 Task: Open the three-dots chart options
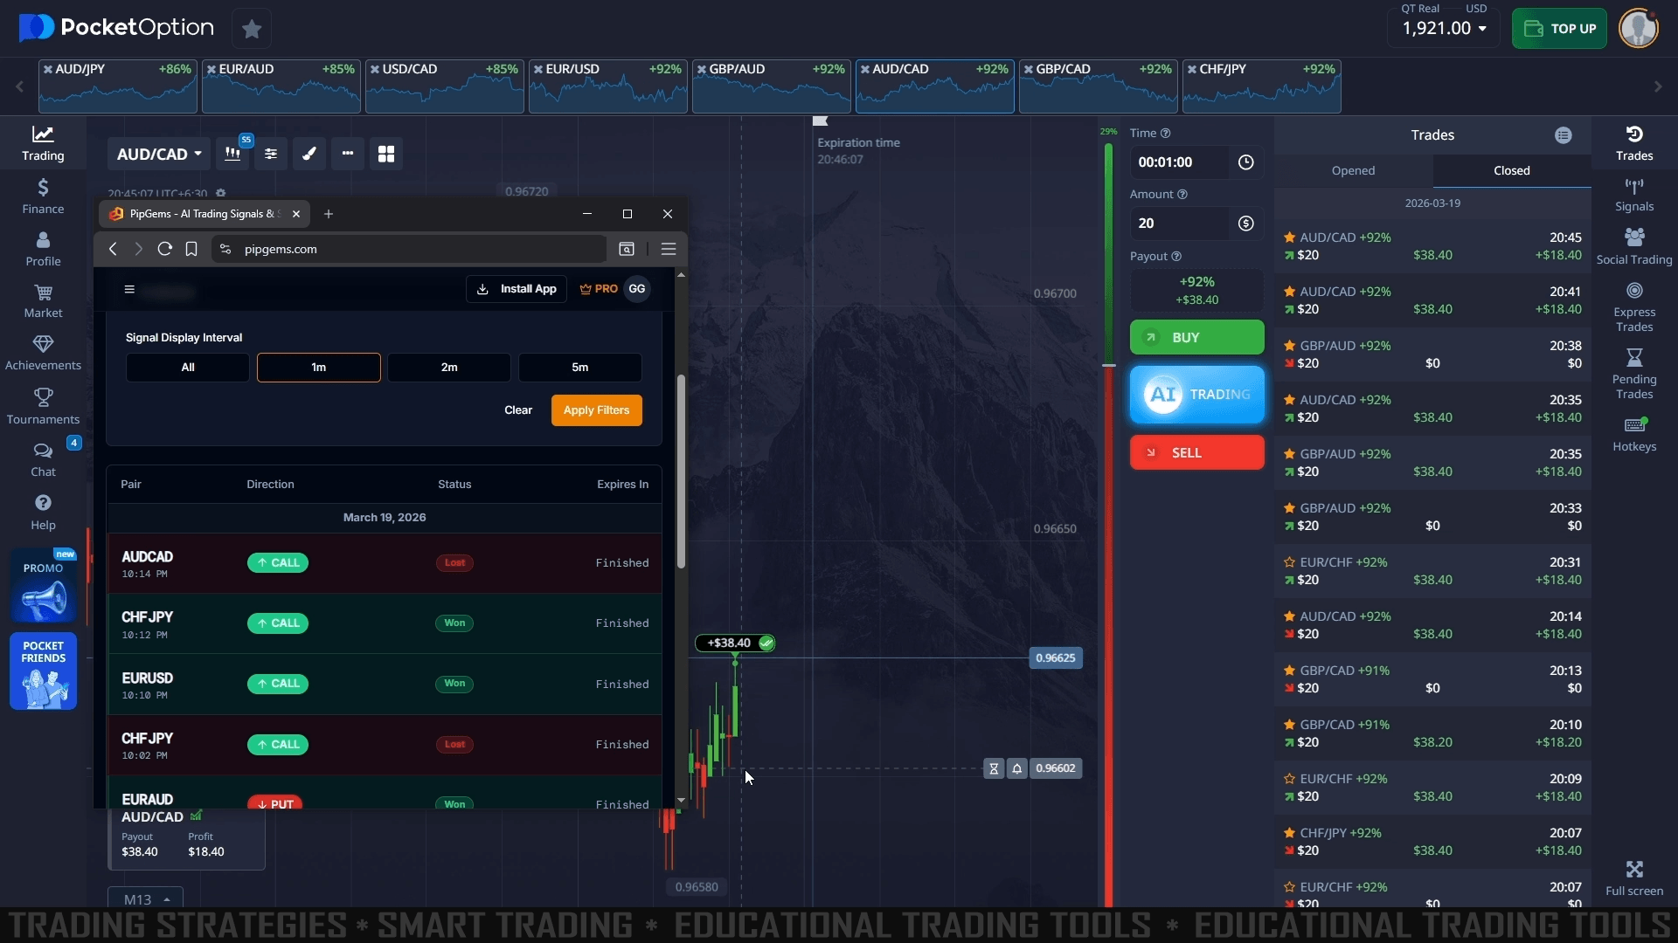[x=348, y=154]
